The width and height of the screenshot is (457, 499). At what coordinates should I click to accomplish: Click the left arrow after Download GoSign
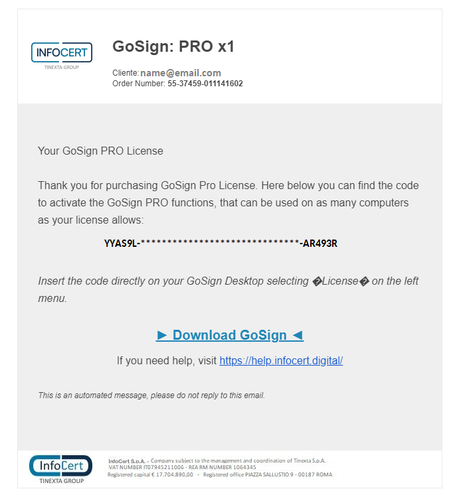298,335
